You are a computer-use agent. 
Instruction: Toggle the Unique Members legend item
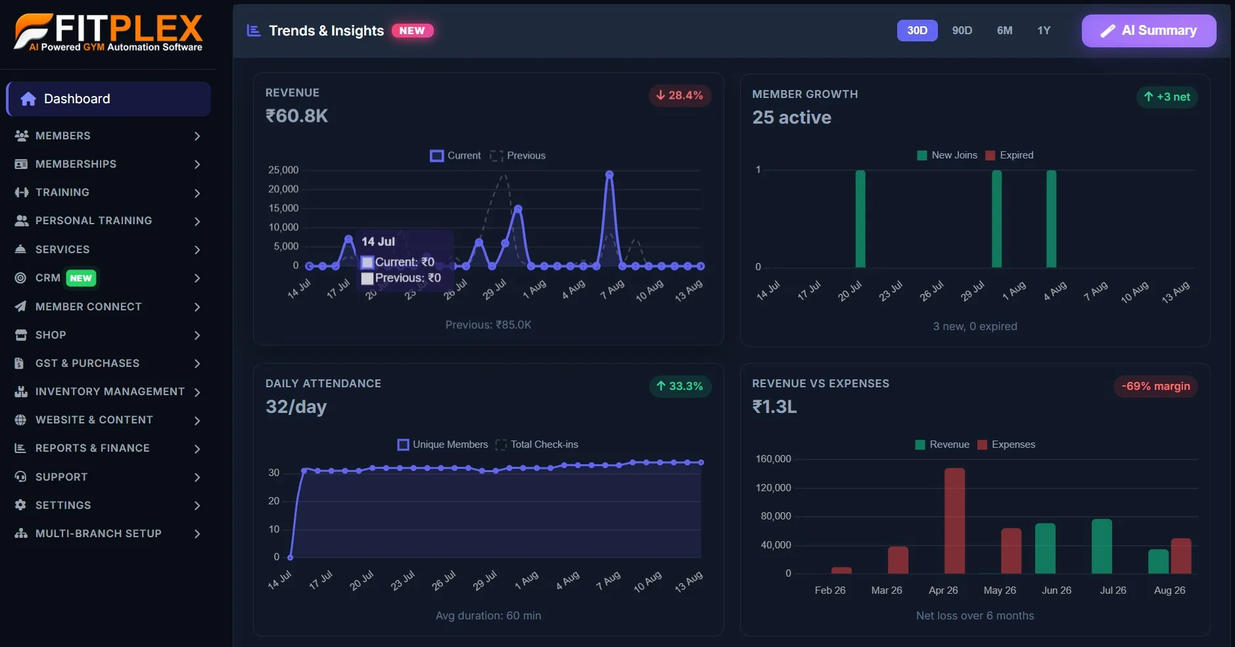coord(443,444)
